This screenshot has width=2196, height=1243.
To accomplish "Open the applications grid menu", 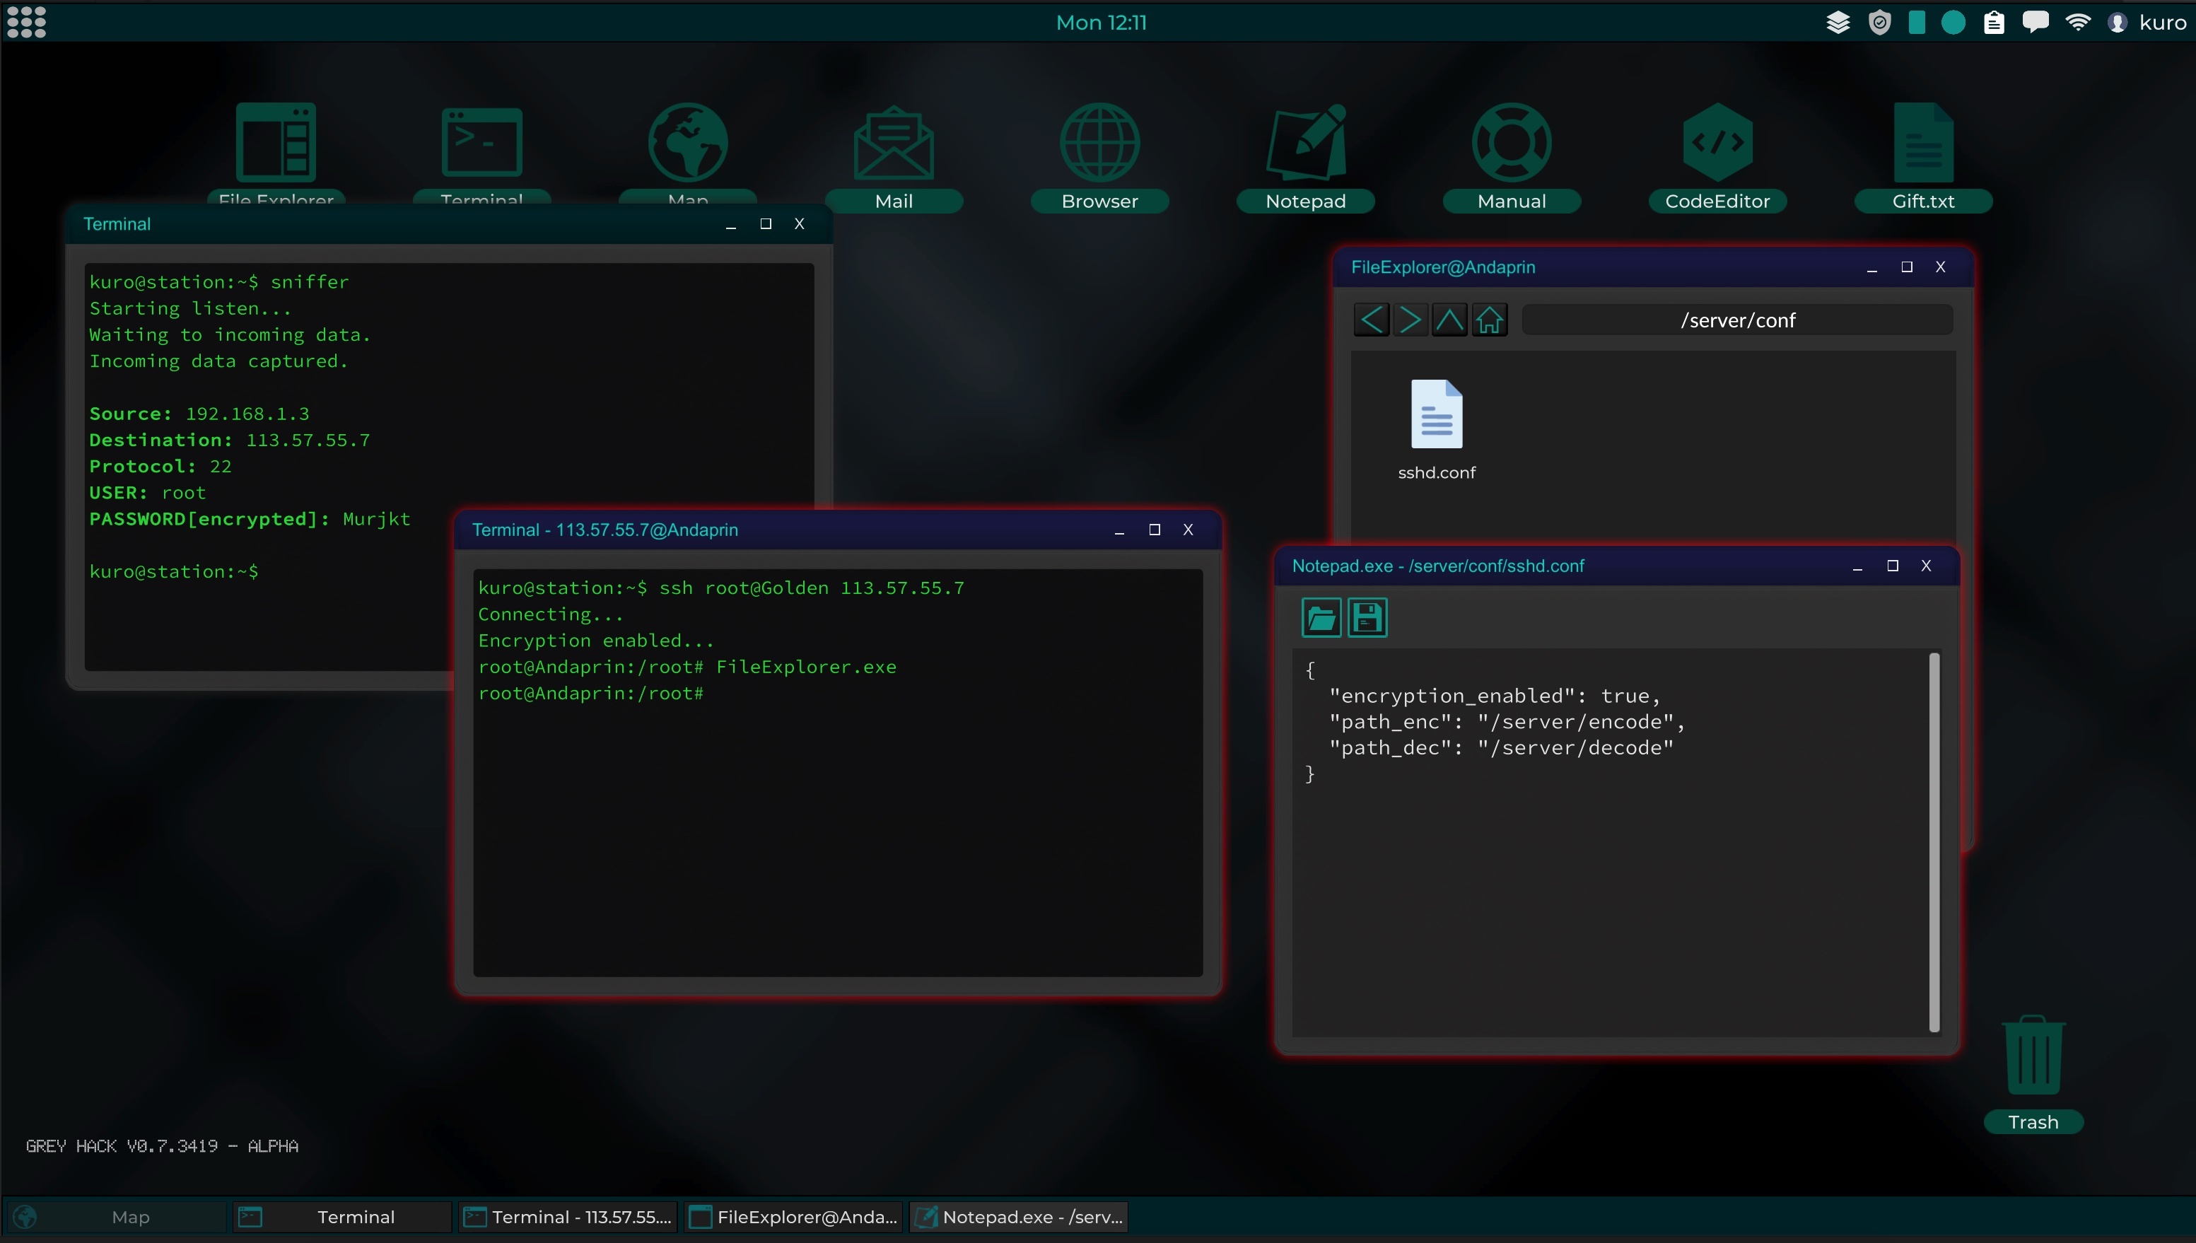I will tap(26, 22).
